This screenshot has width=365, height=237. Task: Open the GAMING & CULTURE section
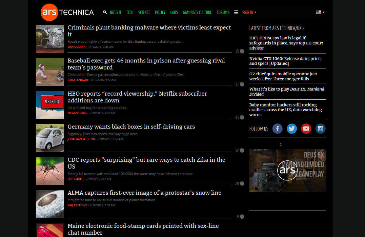tap(197, 12)
